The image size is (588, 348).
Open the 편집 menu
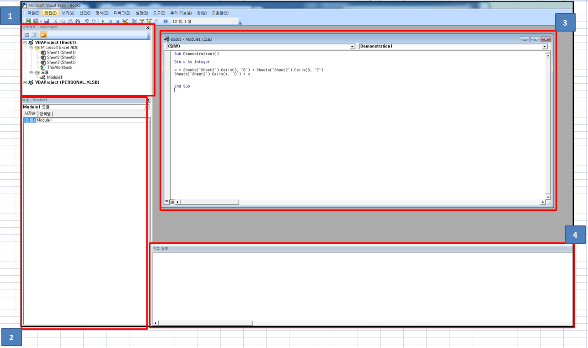(51, 13)
